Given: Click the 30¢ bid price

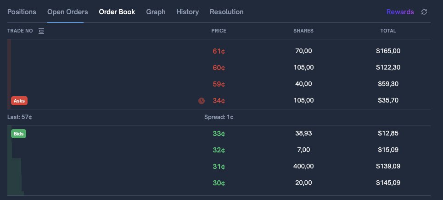Looking at the screenshot, I should coord(219,183).
